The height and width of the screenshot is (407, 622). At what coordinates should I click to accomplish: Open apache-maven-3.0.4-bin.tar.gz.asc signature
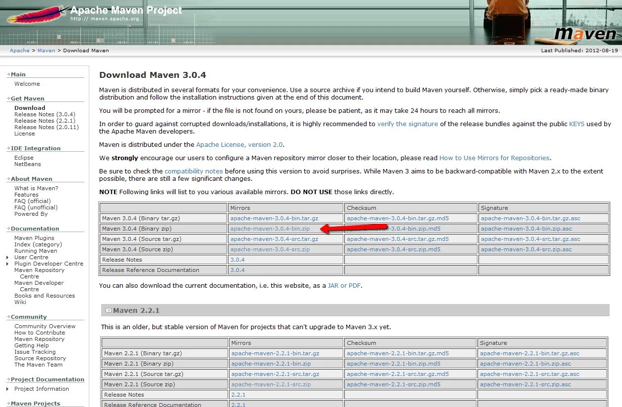pyautogui.click(x=531, y=218)
